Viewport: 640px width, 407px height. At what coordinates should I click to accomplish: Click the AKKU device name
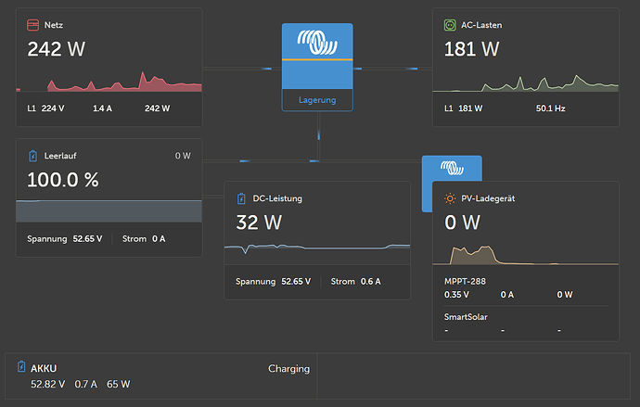tap(44, 368)
